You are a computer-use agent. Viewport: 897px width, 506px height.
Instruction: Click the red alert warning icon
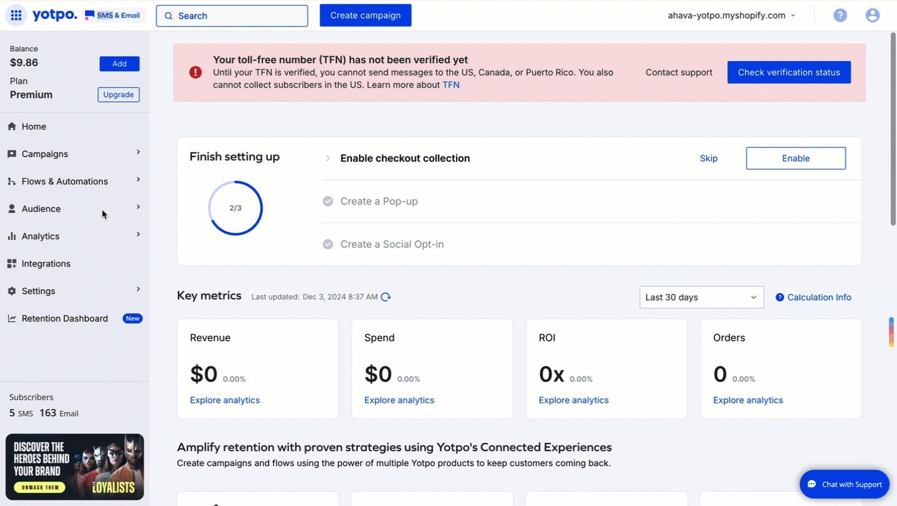pyautogui.click(x=196, y=72)
